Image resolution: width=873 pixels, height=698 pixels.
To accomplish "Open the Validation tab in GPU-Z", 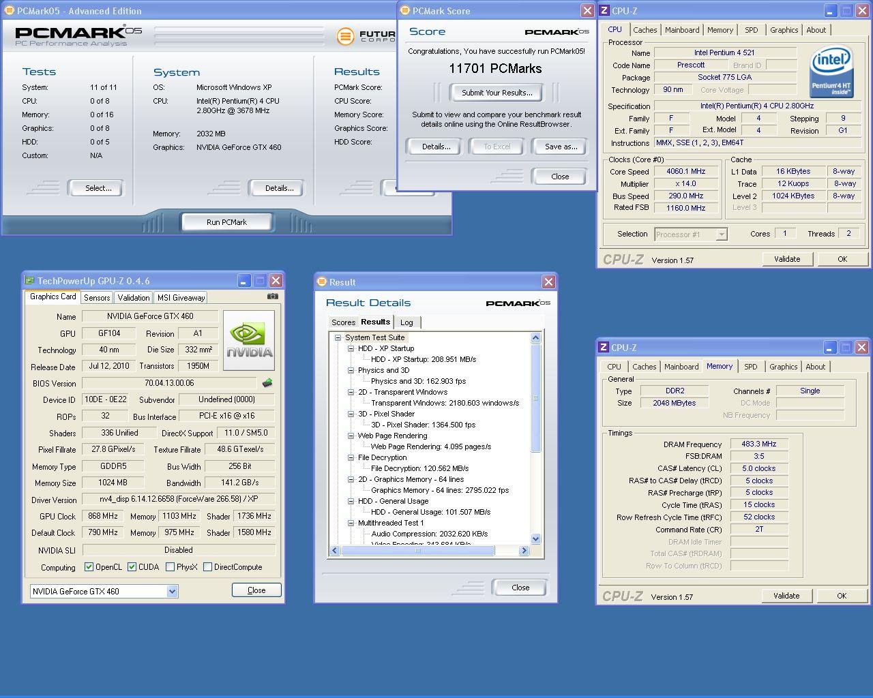I will [x=134, y=298].
